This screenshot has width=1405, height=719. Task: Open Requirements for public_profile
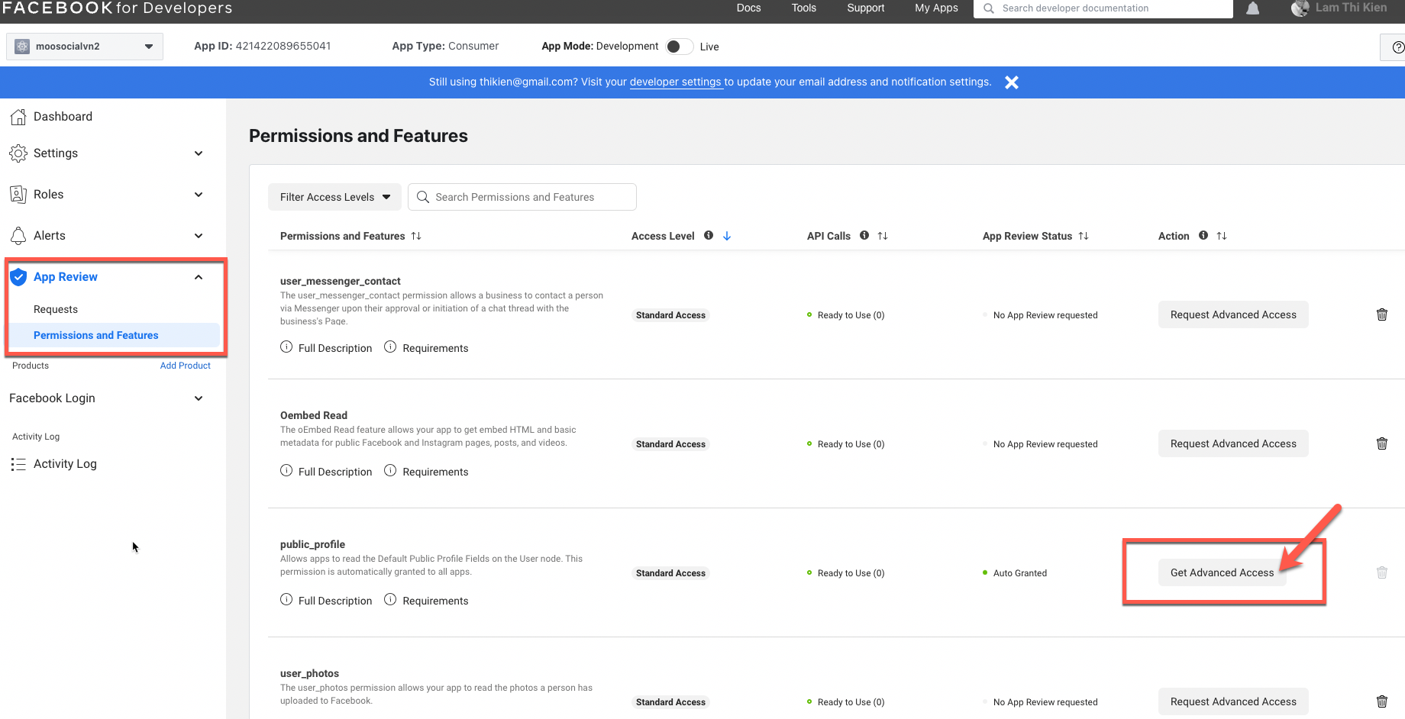426,600
